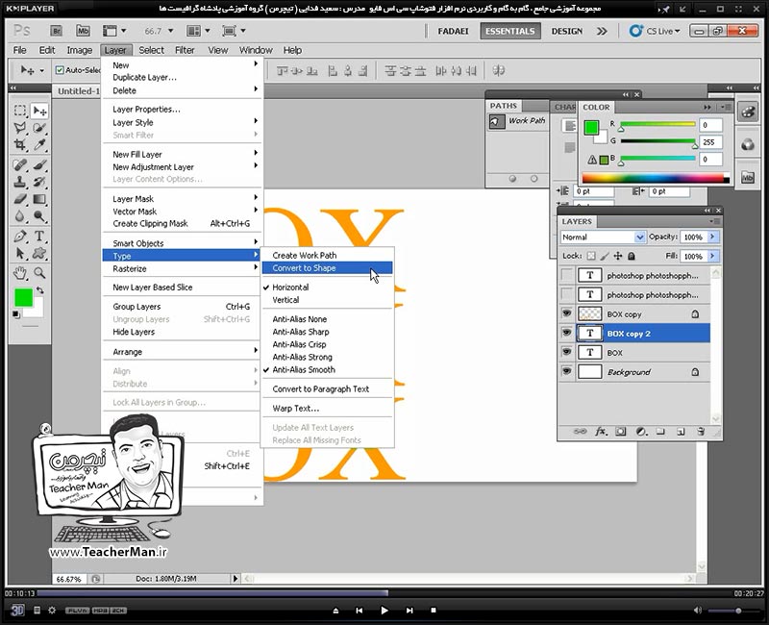Create new adjustment layer icon
The image size is (769, 625).
point(641,432)
